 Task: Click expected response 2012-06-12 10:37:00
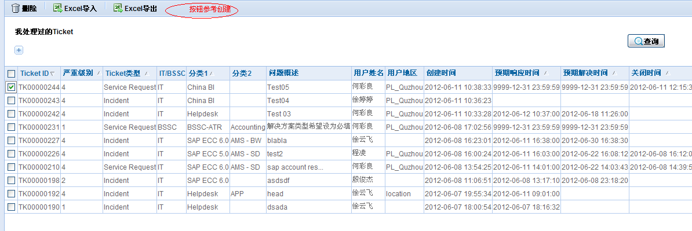coord(526,113)
